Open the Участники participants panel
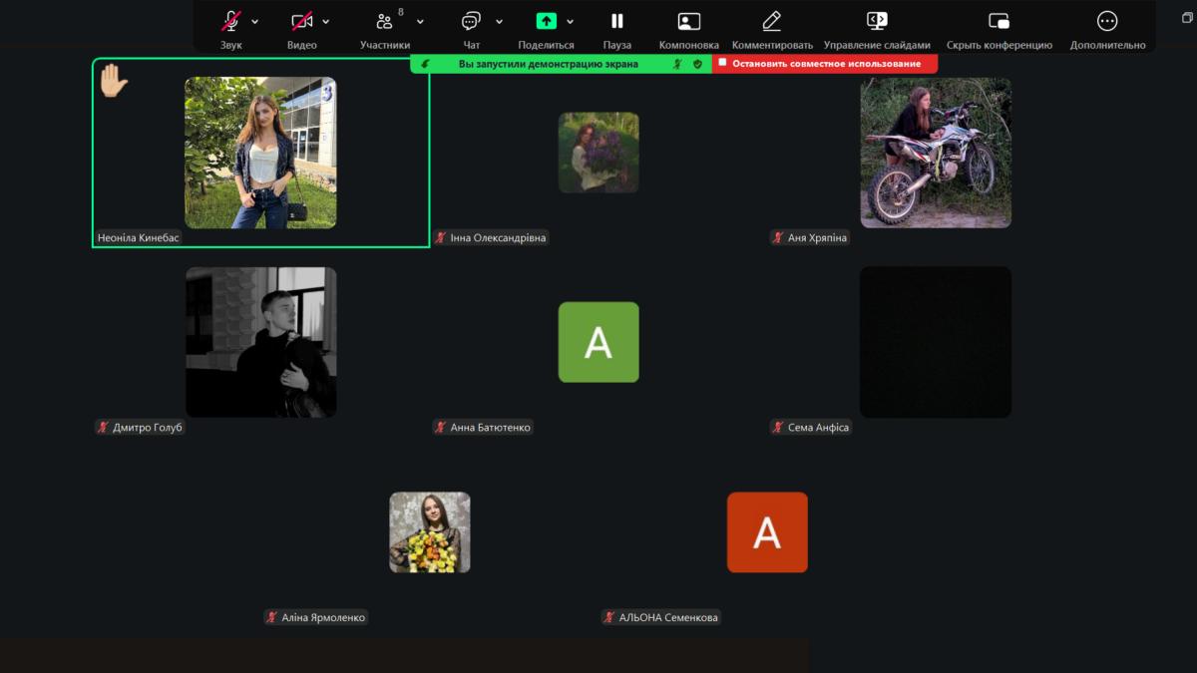This screenshot has width=1197, height=673. coord(385,22)
